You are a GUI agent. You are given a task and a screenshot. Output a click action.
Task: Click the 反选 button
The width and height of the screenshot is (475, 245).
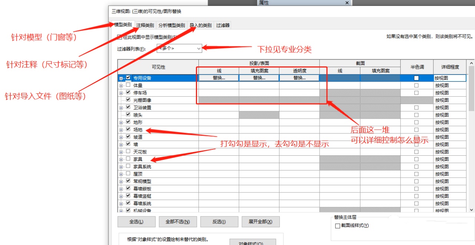pyautogui.click(x=219, y=222)
